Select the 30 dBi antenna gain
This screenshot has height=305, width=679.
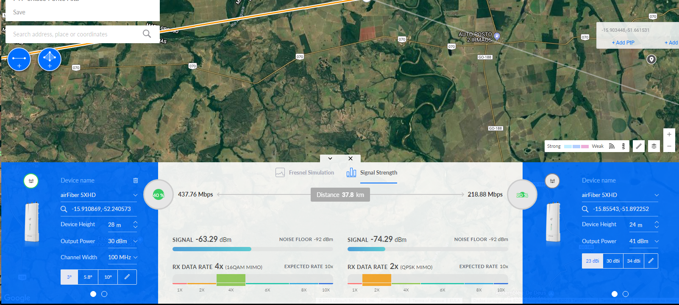(613, 261)
